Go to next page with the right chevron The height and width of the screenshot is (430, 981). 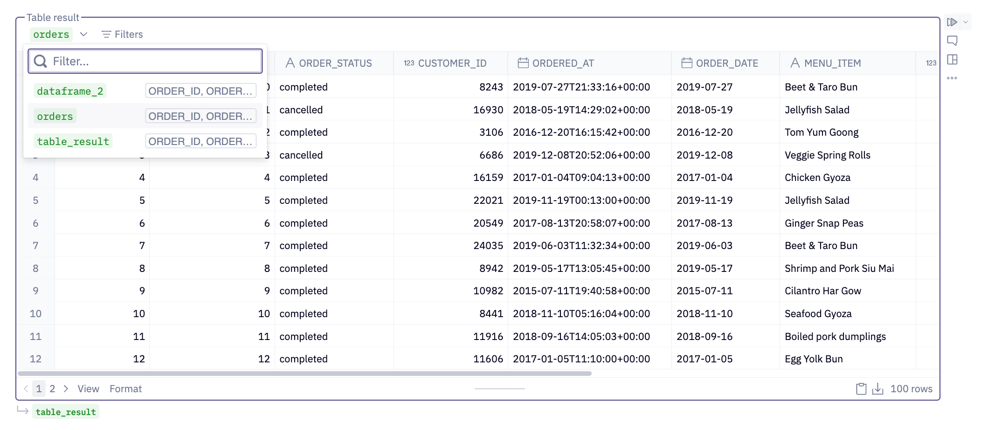[66, 389]
